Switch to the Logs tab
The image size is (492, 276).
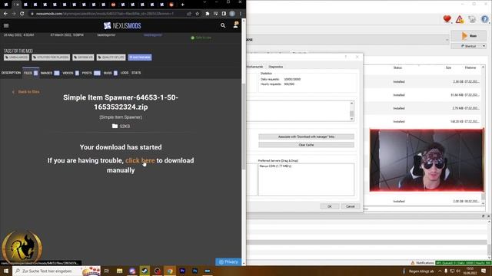pos(125,73)
